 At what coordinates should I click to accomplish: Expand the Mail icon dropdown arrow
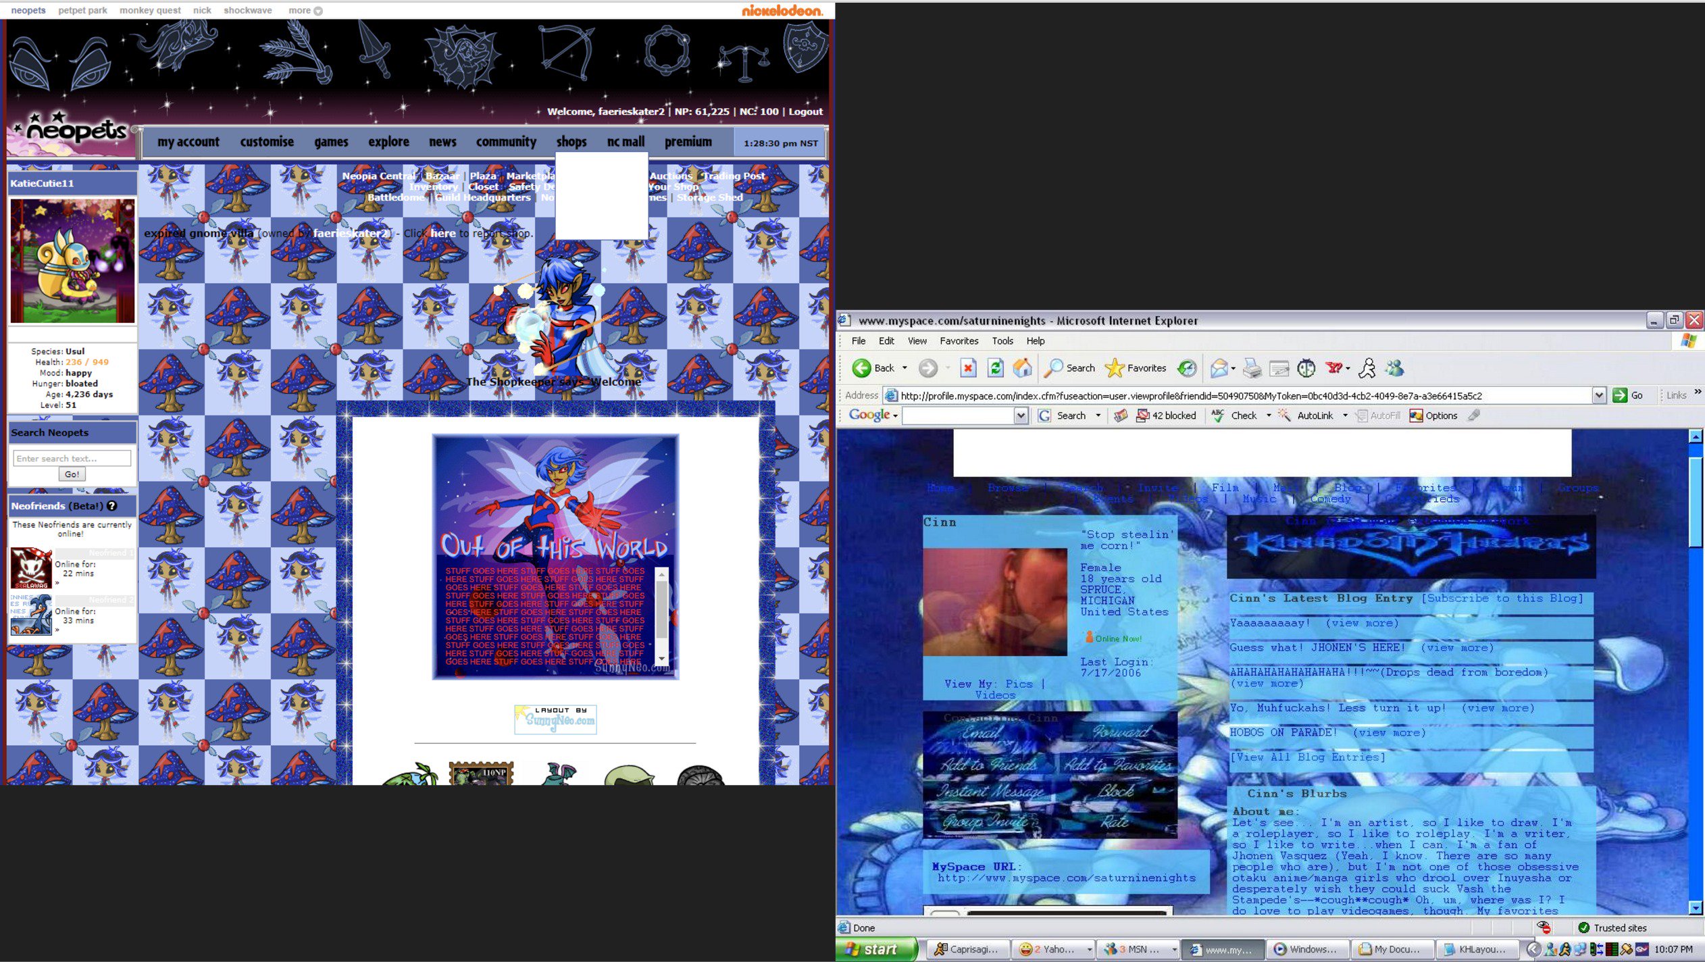(x=1233, y=368)
